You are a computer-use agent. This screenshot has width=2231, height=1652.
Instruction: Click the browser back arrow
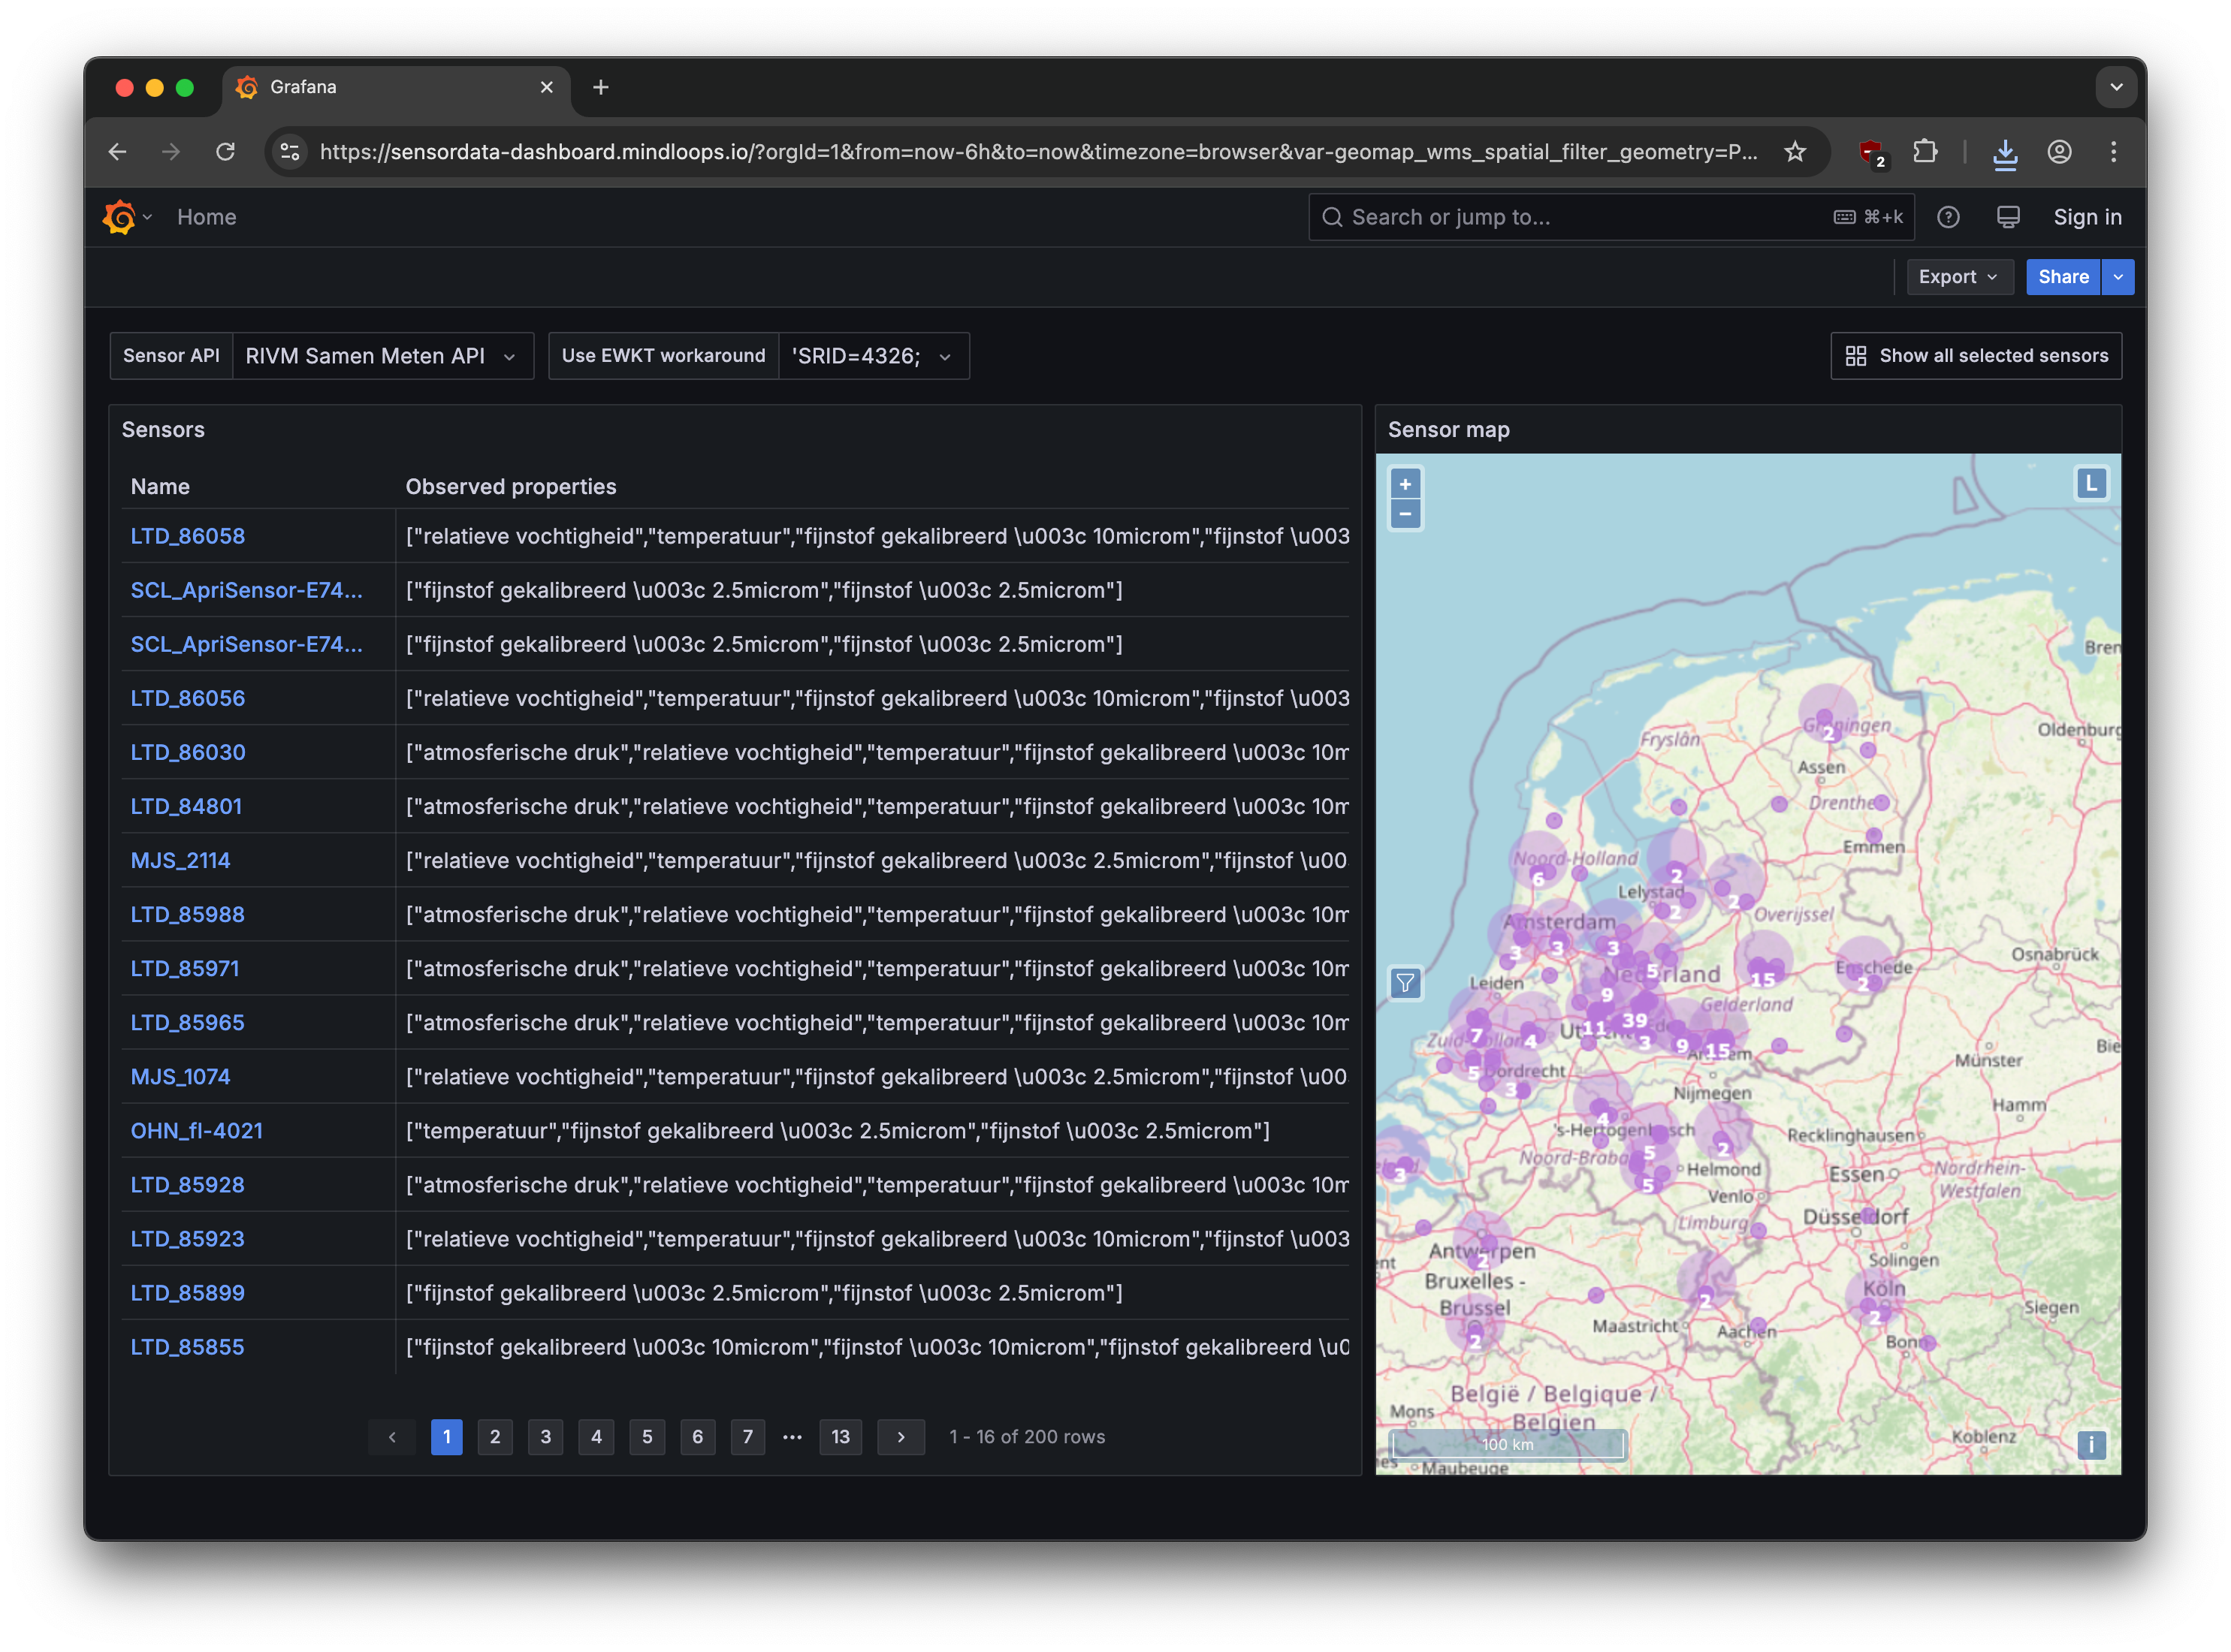[117, 151]
